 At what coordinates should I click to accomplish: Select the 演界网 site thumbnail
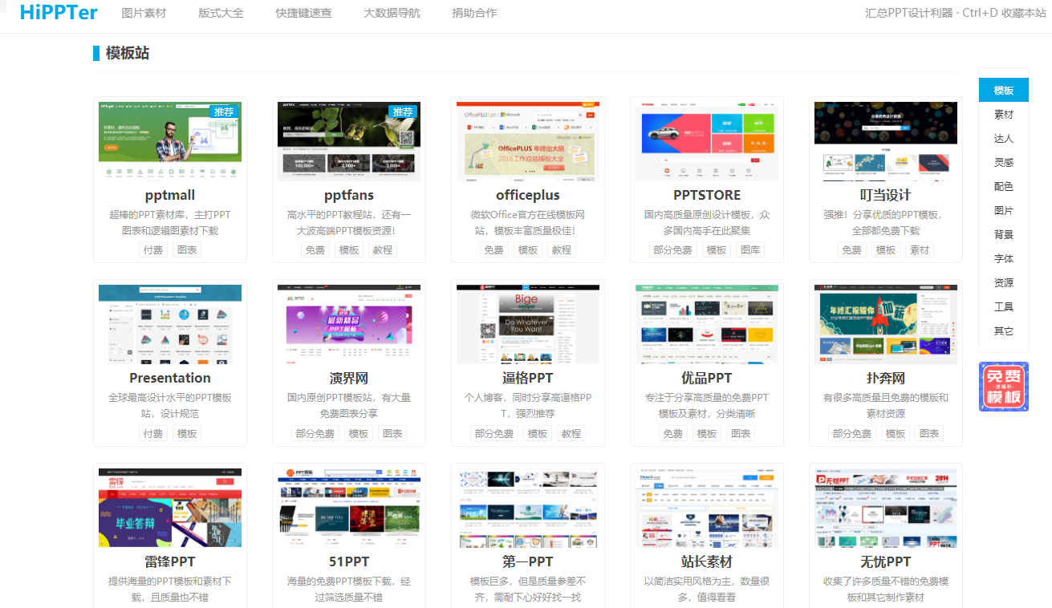pos(349,324)
